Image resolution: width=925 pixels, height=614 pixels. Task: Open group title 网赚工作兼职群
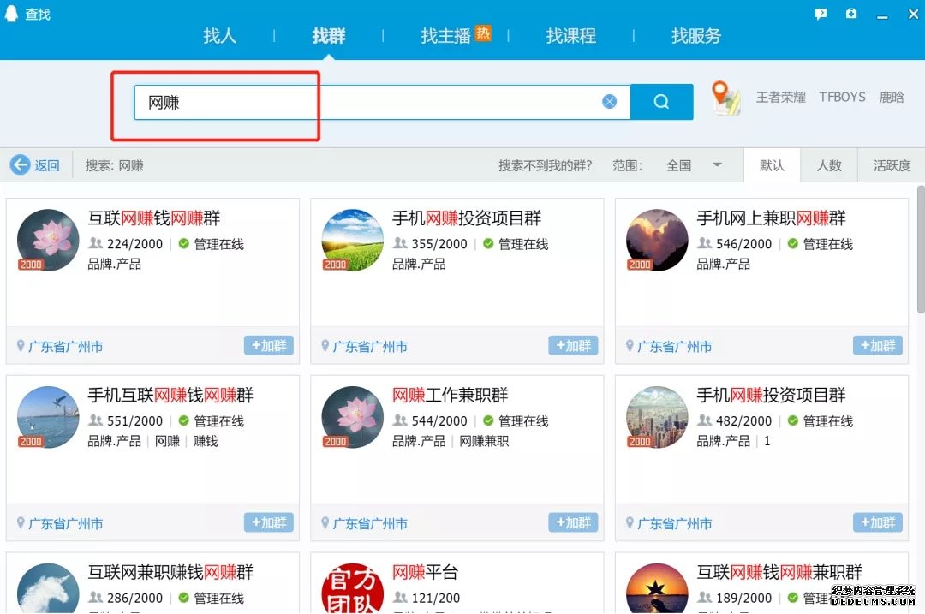pos(451,395)
